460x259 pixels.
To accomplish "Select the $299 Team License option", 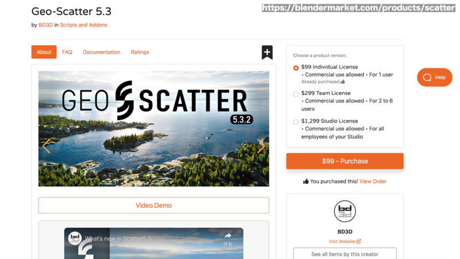I will coord(296,94).
